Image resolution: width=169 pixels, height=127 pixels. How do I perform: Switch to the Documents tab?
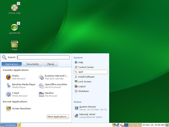tap(33, 64)
